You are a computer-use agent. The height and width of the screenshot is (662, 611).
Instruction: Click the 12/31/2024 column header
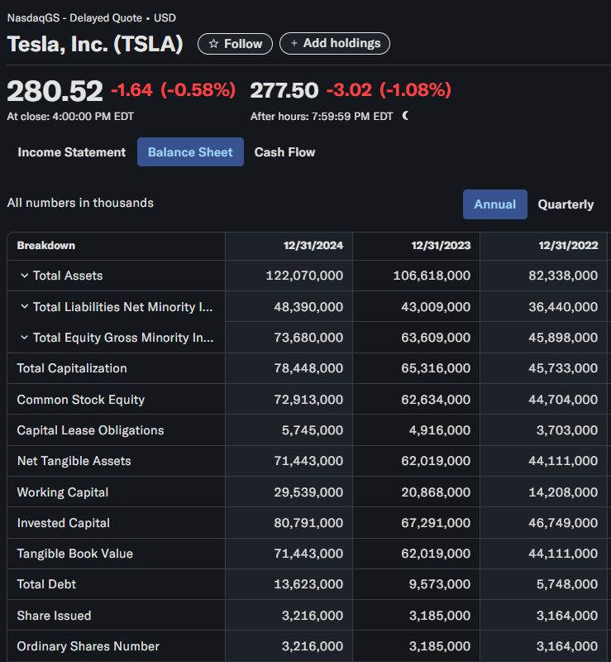tap(313, 246)
